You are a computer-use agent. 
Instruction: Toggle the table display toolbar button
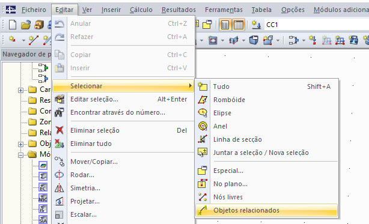[x=239, y=25]
